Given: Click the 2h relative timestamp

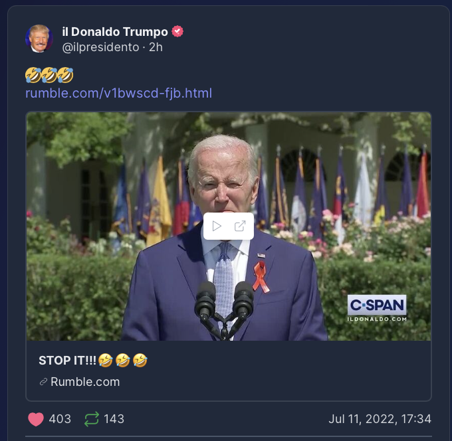Looking at the screenshot, I should click(x=156, y=47).
